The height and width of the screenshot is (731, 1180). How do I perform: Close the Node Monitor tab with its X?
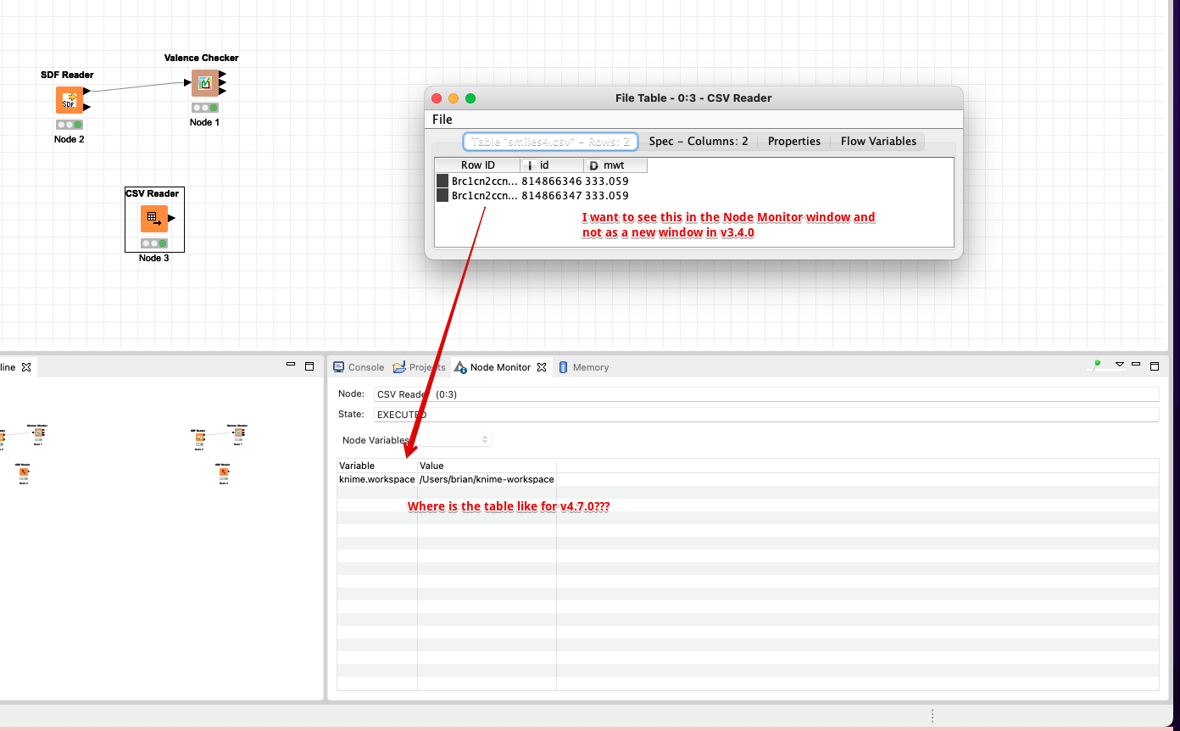click(x=542, y=367)
